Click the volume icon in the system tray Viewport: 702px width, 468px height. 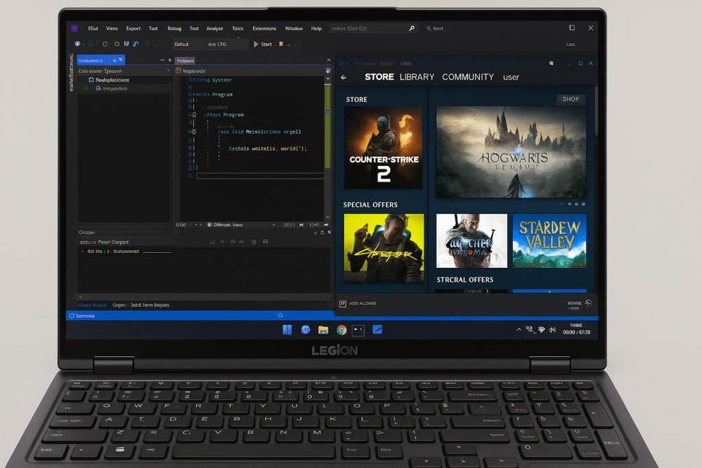tap(552, 330)
